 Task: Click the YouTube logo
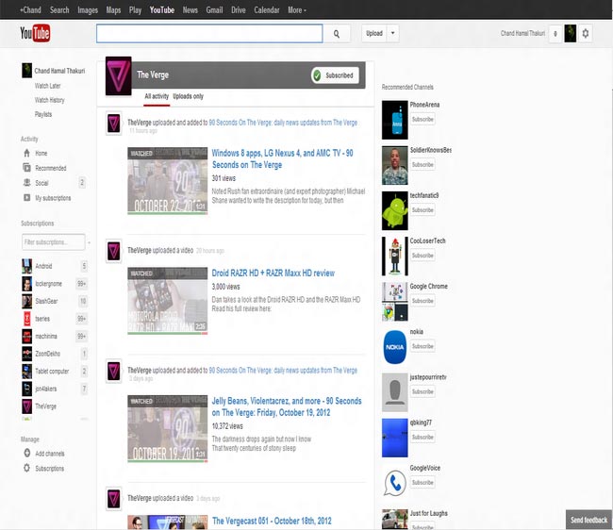(x=35, y=33)
